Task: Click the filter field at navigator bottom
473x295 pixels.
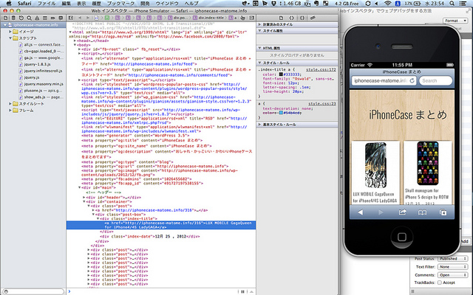Action: coord(33,291)
